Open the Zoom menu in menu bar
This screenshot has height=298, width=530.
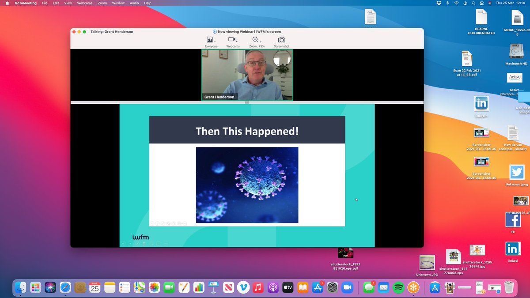102,3
